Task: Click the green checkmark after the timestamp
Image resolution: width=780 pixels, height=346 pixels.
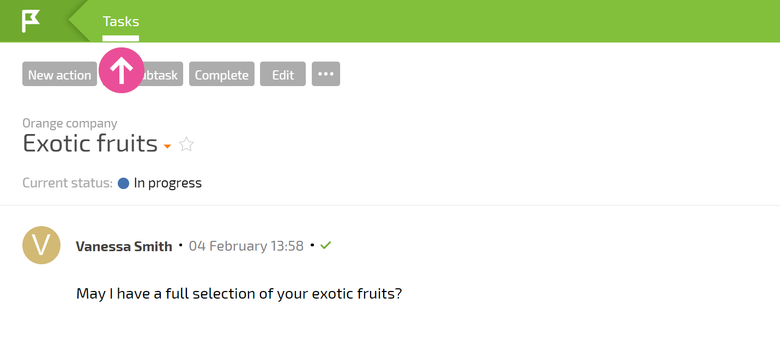Action: (x=326, y=246)
